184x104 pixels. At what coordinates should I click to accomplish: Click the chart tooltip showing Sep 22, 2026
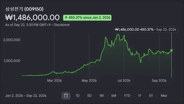pyautogui.click(x=145, y=30)
